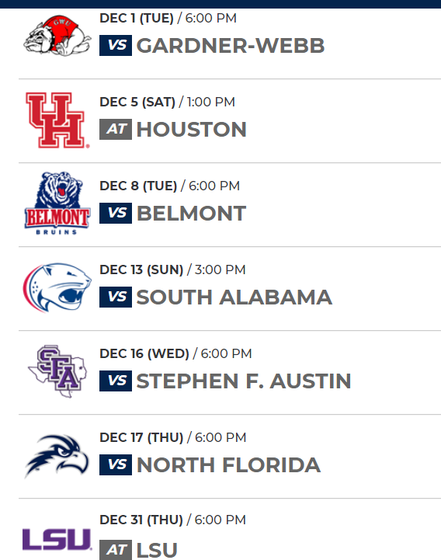Screen dimensions: 441x560
Task: Click the Houston UH logo
Action: [x=57, y=120]
